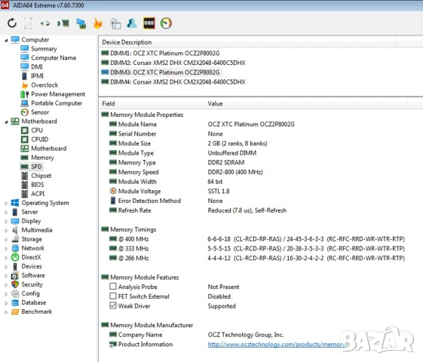This screenshot has width=423, height=362.
Task: Click the green gauge toolbar icon
Action: (166, 23)
